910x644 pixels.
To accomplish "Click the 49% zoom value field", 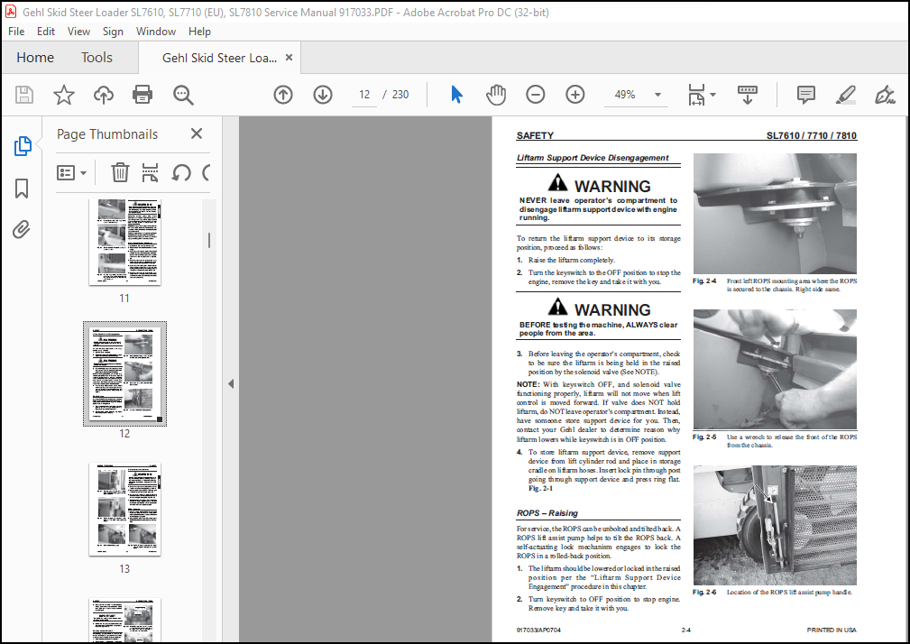I will tap(624, 95).
